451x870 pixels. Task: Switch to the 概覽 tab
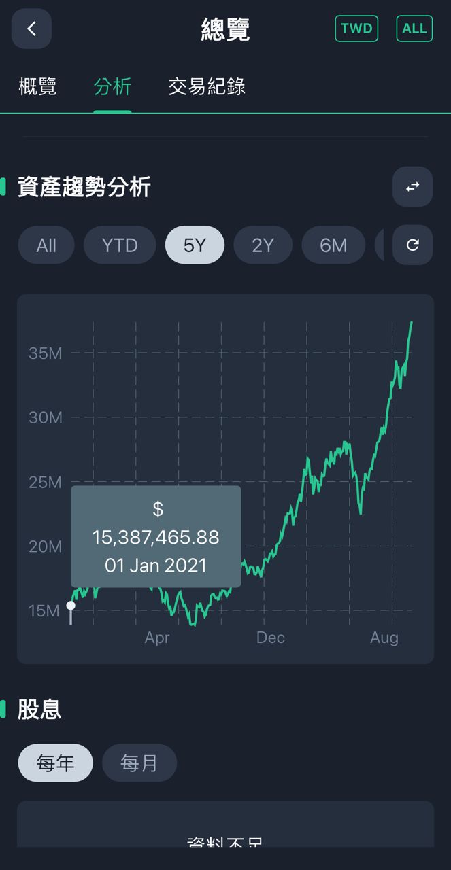(37, 87)
